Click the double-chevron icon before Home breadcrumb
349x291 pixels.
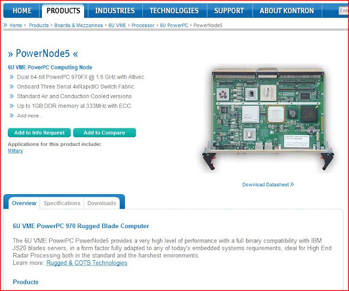[x=5, y=25]
